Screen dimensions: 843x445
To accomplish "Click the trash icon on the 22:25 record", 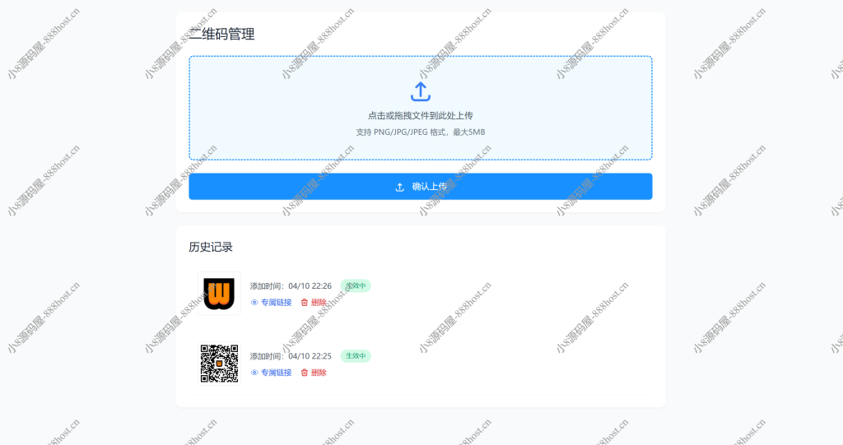I will [x=305, y=373].
